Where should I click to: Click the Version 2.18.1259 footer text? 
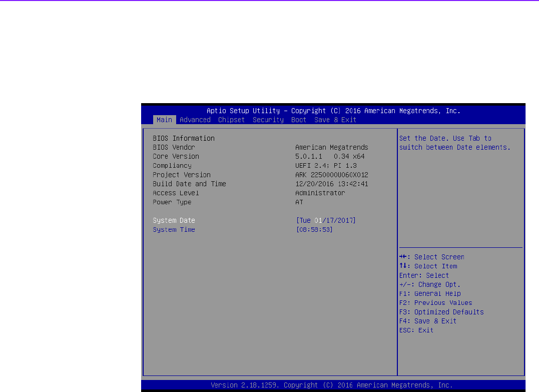[x=332, y=385]
